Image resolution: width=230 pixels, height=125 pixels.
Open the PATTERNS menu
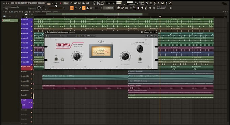[x=24, y=3]
